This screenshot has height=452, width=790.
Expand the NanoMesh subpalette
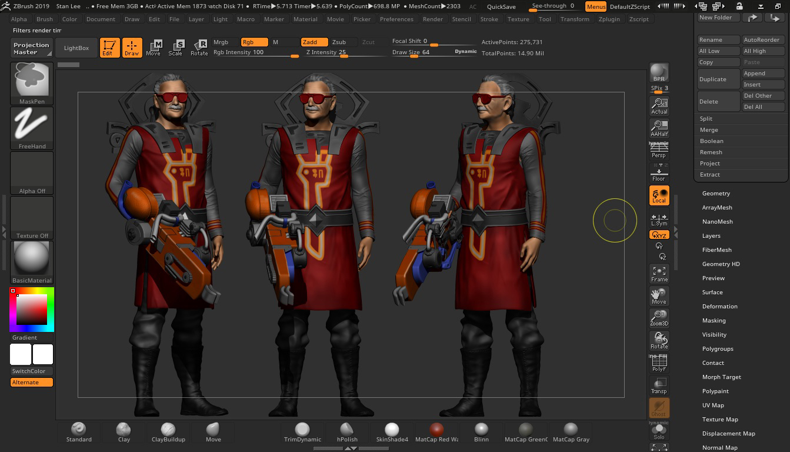(x=717, y=221)
